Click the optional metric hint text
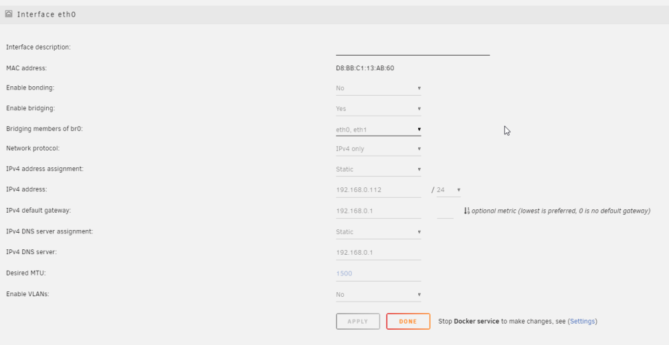 click(561, 211)
